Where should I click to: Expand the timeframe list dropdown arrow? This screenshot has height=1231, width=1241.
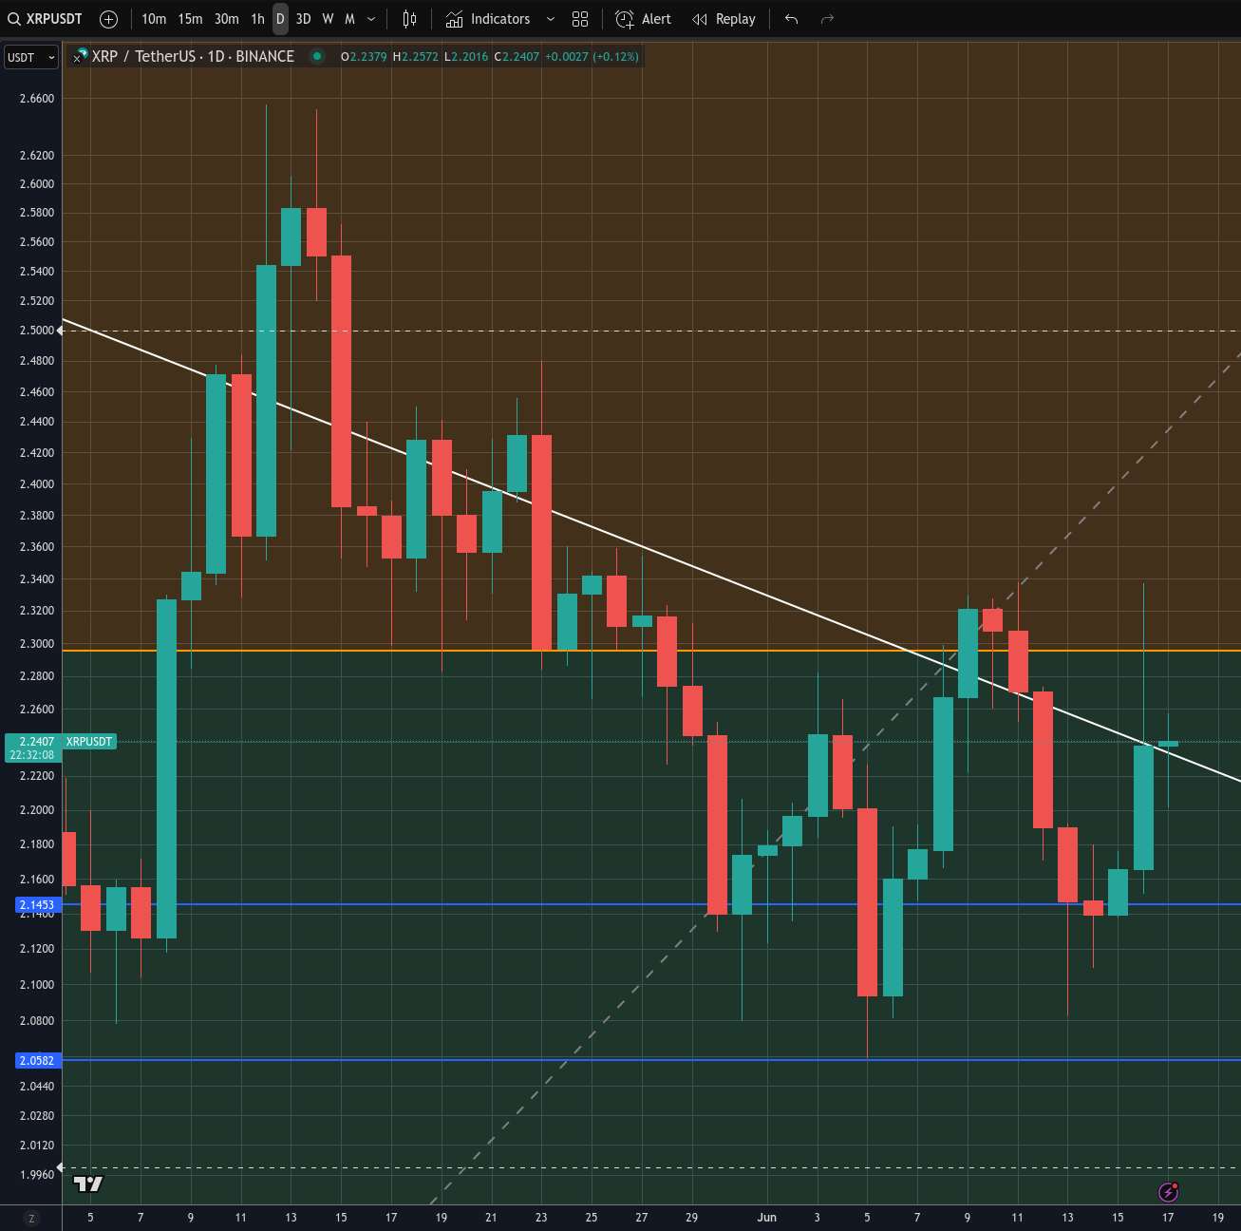371,19
